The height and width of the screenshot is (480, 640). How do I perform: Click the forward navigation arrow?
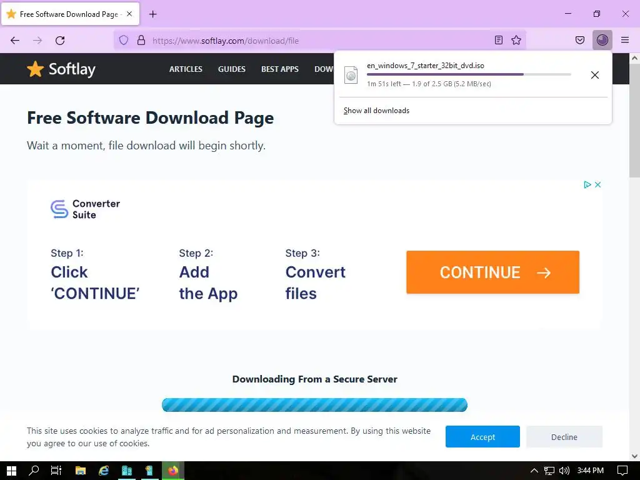click(37, 41)
